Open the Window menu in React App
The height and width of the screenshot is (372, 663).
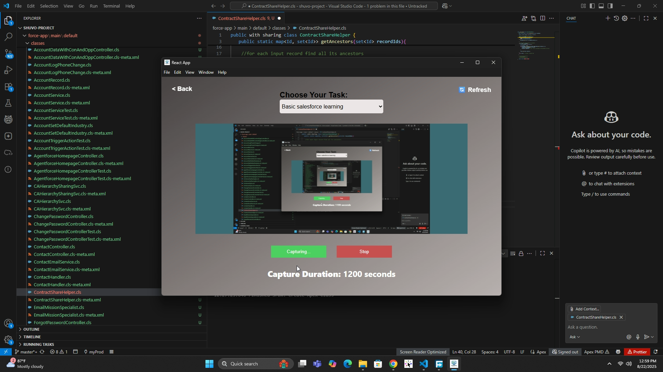pos(206,72)
